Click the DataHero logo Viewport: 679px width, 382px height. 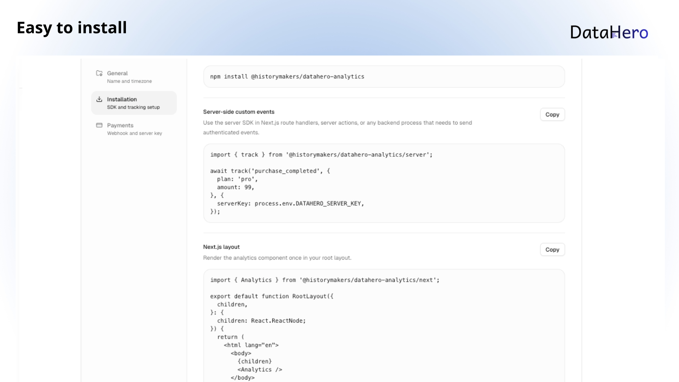tap(609, 33)
